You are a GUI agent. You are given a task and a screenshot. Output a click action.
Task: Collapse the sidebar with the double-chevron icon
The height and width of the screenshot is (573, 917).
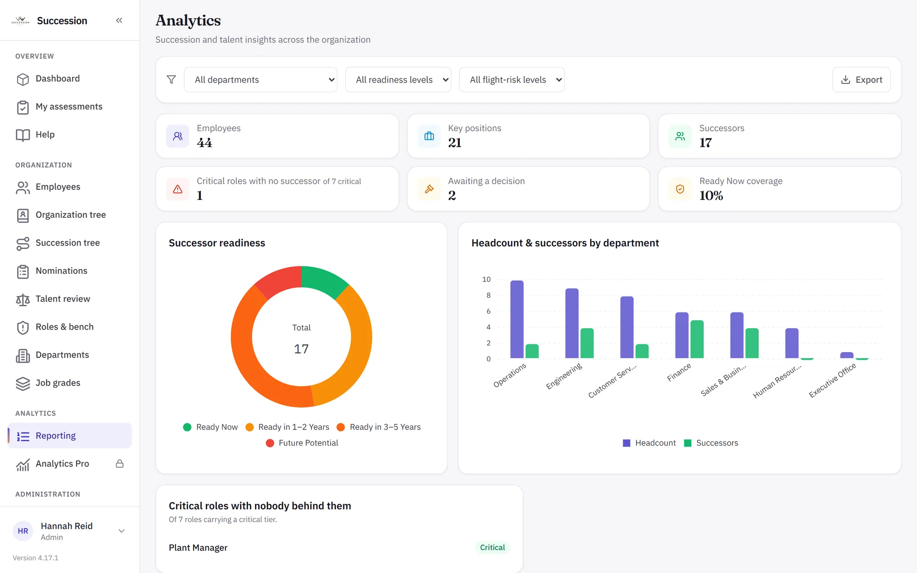pos(119,20)
